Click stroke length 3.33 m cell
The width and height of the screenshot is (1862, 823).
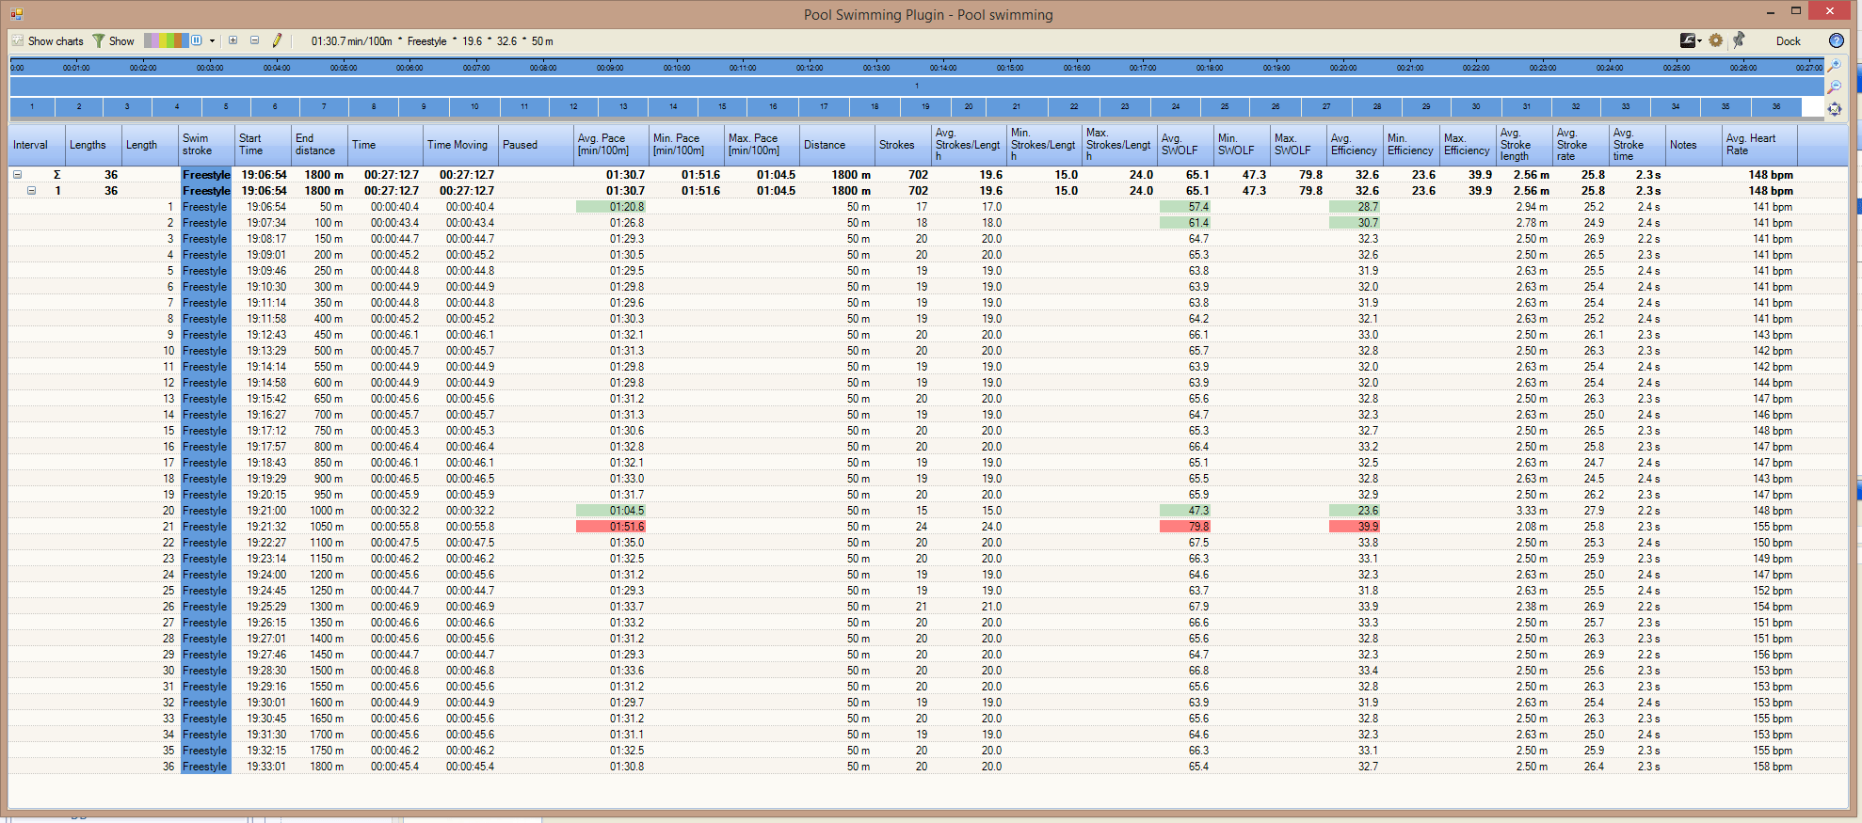(1532, 511)
